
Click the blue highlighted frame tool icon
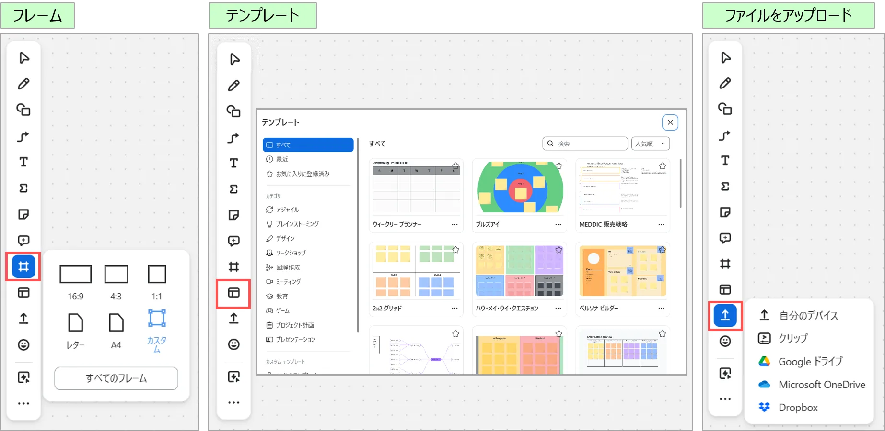[23, 266]
